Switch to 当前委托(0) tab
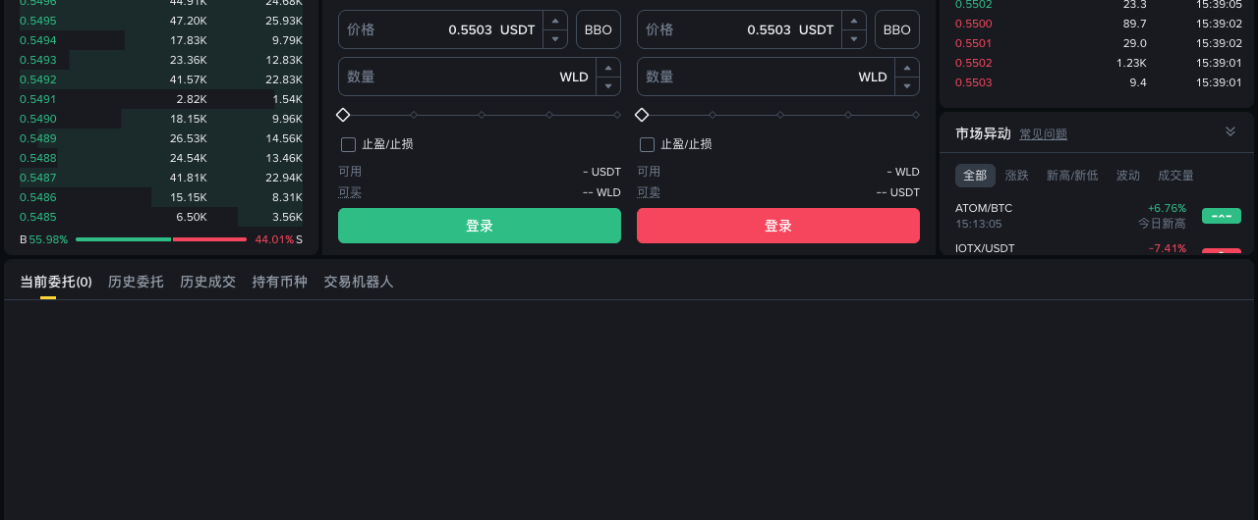1258x520 pixels. click(x=56, y=282)
